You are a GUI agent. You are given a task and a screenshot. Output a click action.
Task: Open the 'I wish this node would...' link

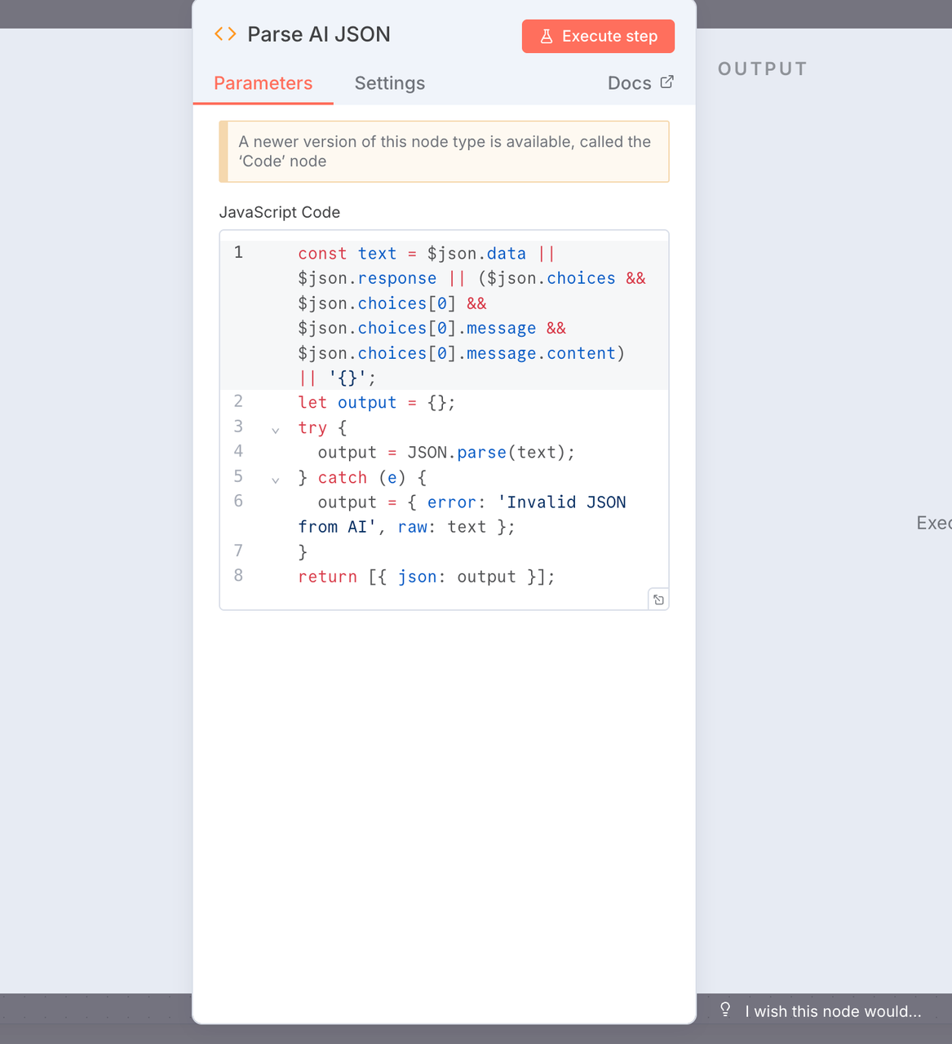pos(832,1011)
